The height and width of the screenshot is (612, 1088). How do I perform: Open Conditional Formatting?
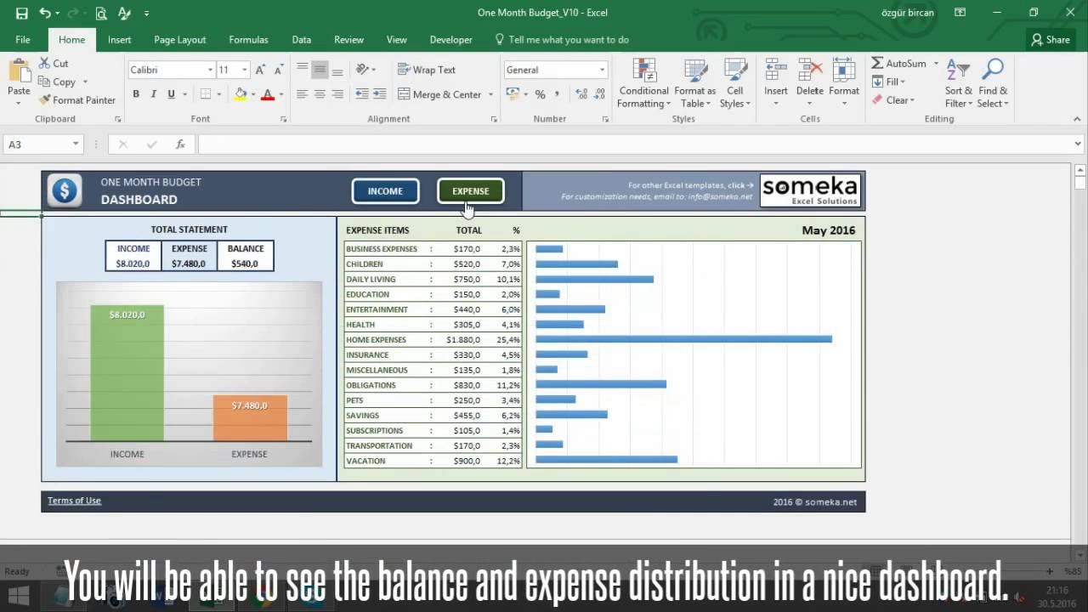pos(643,83)
